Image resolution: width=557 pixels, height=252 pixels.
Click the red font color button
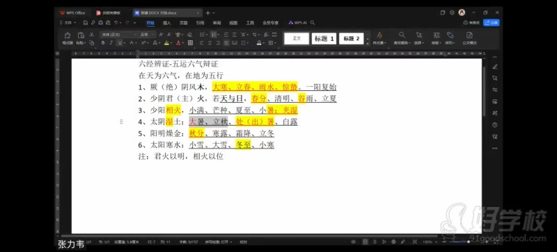tap(178, 43)
